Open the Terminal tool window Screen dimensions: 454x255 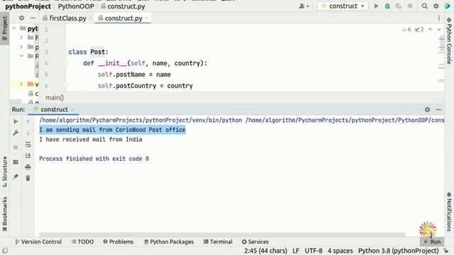point(218,242)
